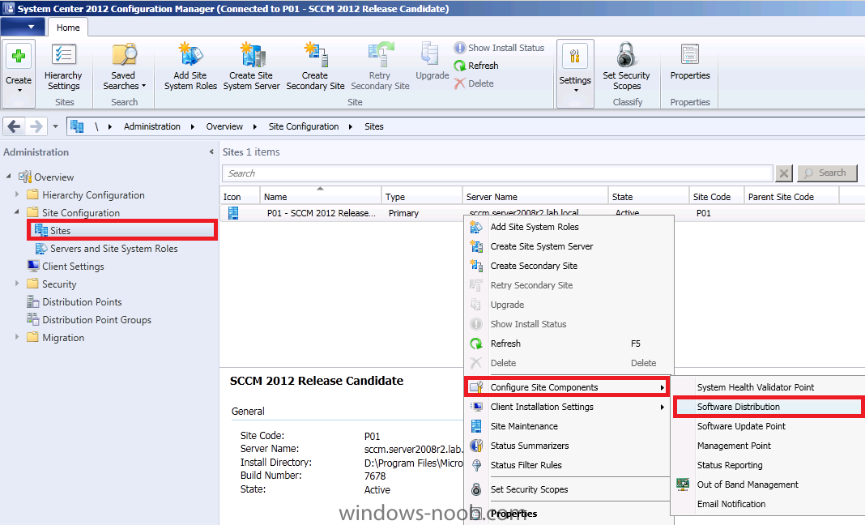Image resolution: width=865 pixels, height=525 pixels.
Task: Go back with the navigation arrow
Action: tap(15, 126)
